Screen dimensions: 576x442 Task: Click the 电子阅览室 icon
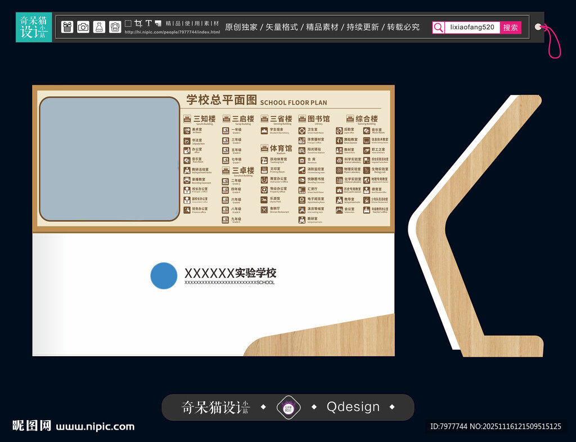301,201
